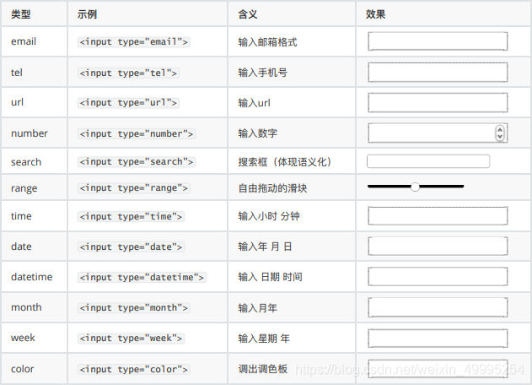Click the code <input type="number">

[137, 134]
